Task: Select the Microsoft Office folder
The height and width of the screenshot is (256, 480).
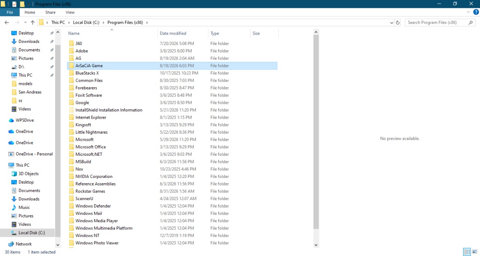Action: click(x=91, y=147)
